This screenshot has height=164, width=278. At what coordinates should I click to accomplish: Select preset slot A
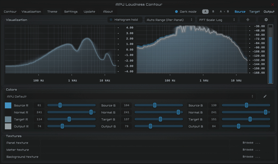click(205, 12)
